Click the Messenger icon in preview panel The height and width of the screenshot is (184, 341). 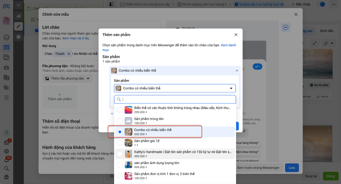(x=286, y=27)
